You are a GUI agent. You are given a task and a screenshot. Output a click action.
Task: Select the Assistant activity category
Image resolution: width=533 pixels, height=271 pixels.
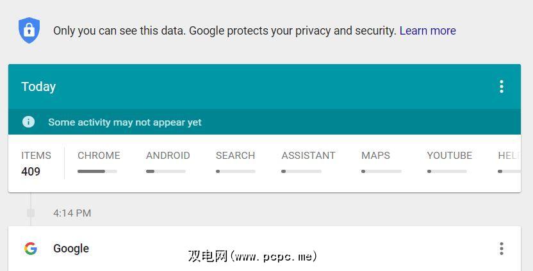pyautogui.click(x=308, y=156)
